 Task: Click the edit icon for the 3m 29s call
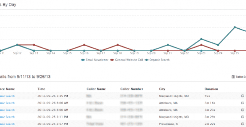pos(243,117)
